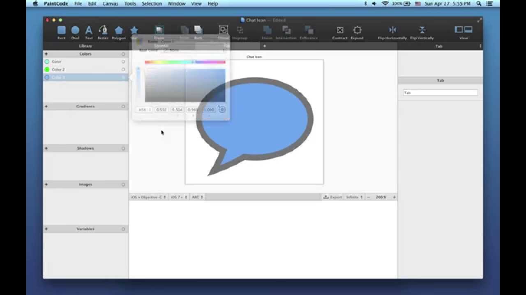The height and width of the screenshot is (295, 526).
Task: Open the Canvas menu
Action: (x=110, y=3)
